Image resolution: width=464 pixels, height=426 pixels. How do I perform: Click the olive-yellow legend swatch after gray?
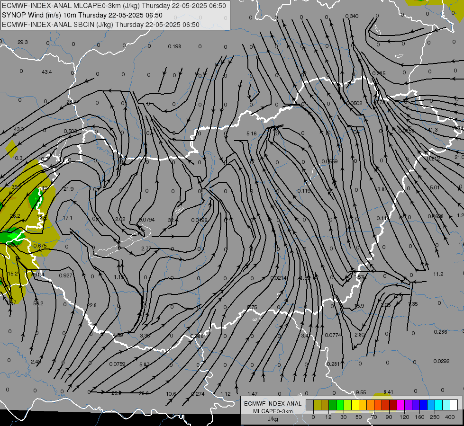318,405
